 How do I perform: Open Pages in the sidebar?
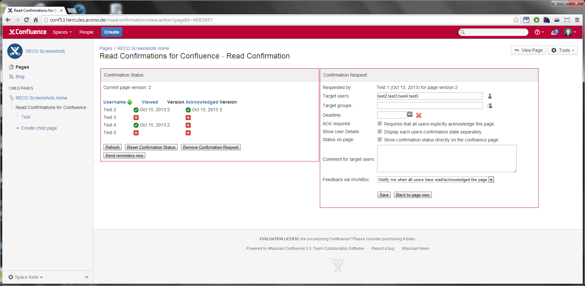click(x=22, y=67)
